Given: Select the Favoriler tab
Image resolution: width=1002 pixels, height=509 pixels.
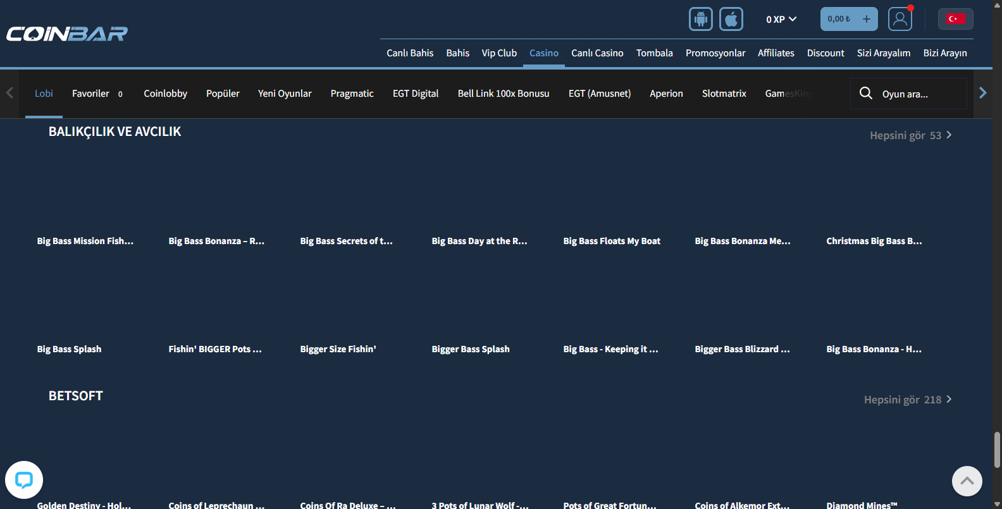Looking at the screenshot, I should tap(90, 94).
